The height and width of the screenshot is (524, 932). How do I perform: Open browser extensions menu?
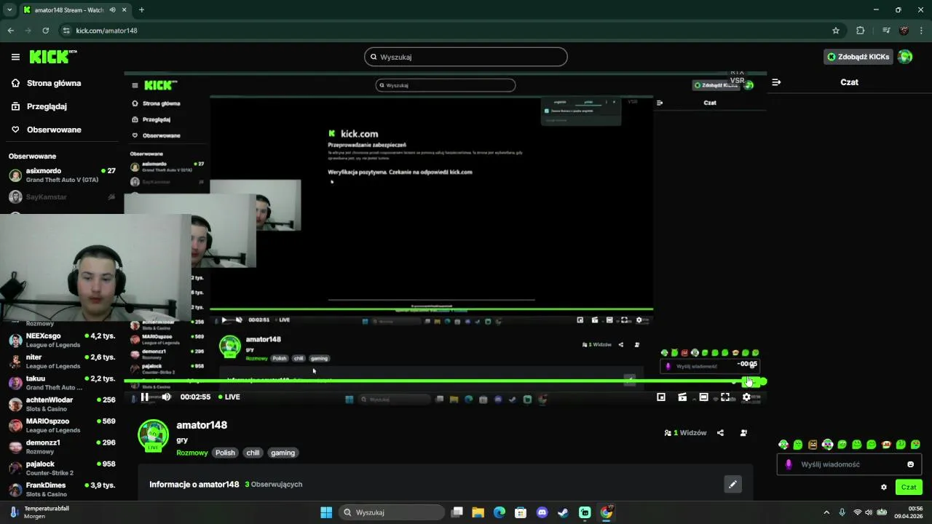pyautogui.click(x=861, y=31)
